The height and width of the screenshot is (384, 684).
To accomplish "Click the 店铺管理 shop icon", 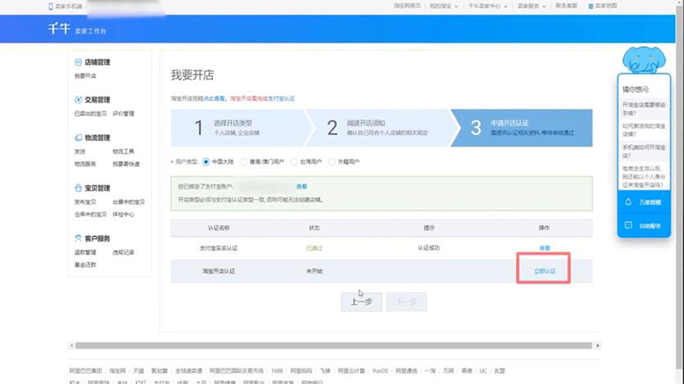I will click(x=78, y=62).
